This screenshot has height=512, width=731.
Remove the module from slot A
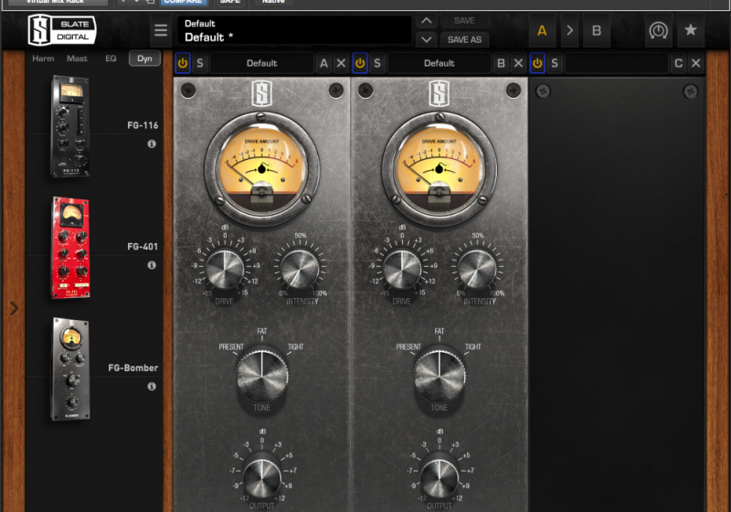341,63
